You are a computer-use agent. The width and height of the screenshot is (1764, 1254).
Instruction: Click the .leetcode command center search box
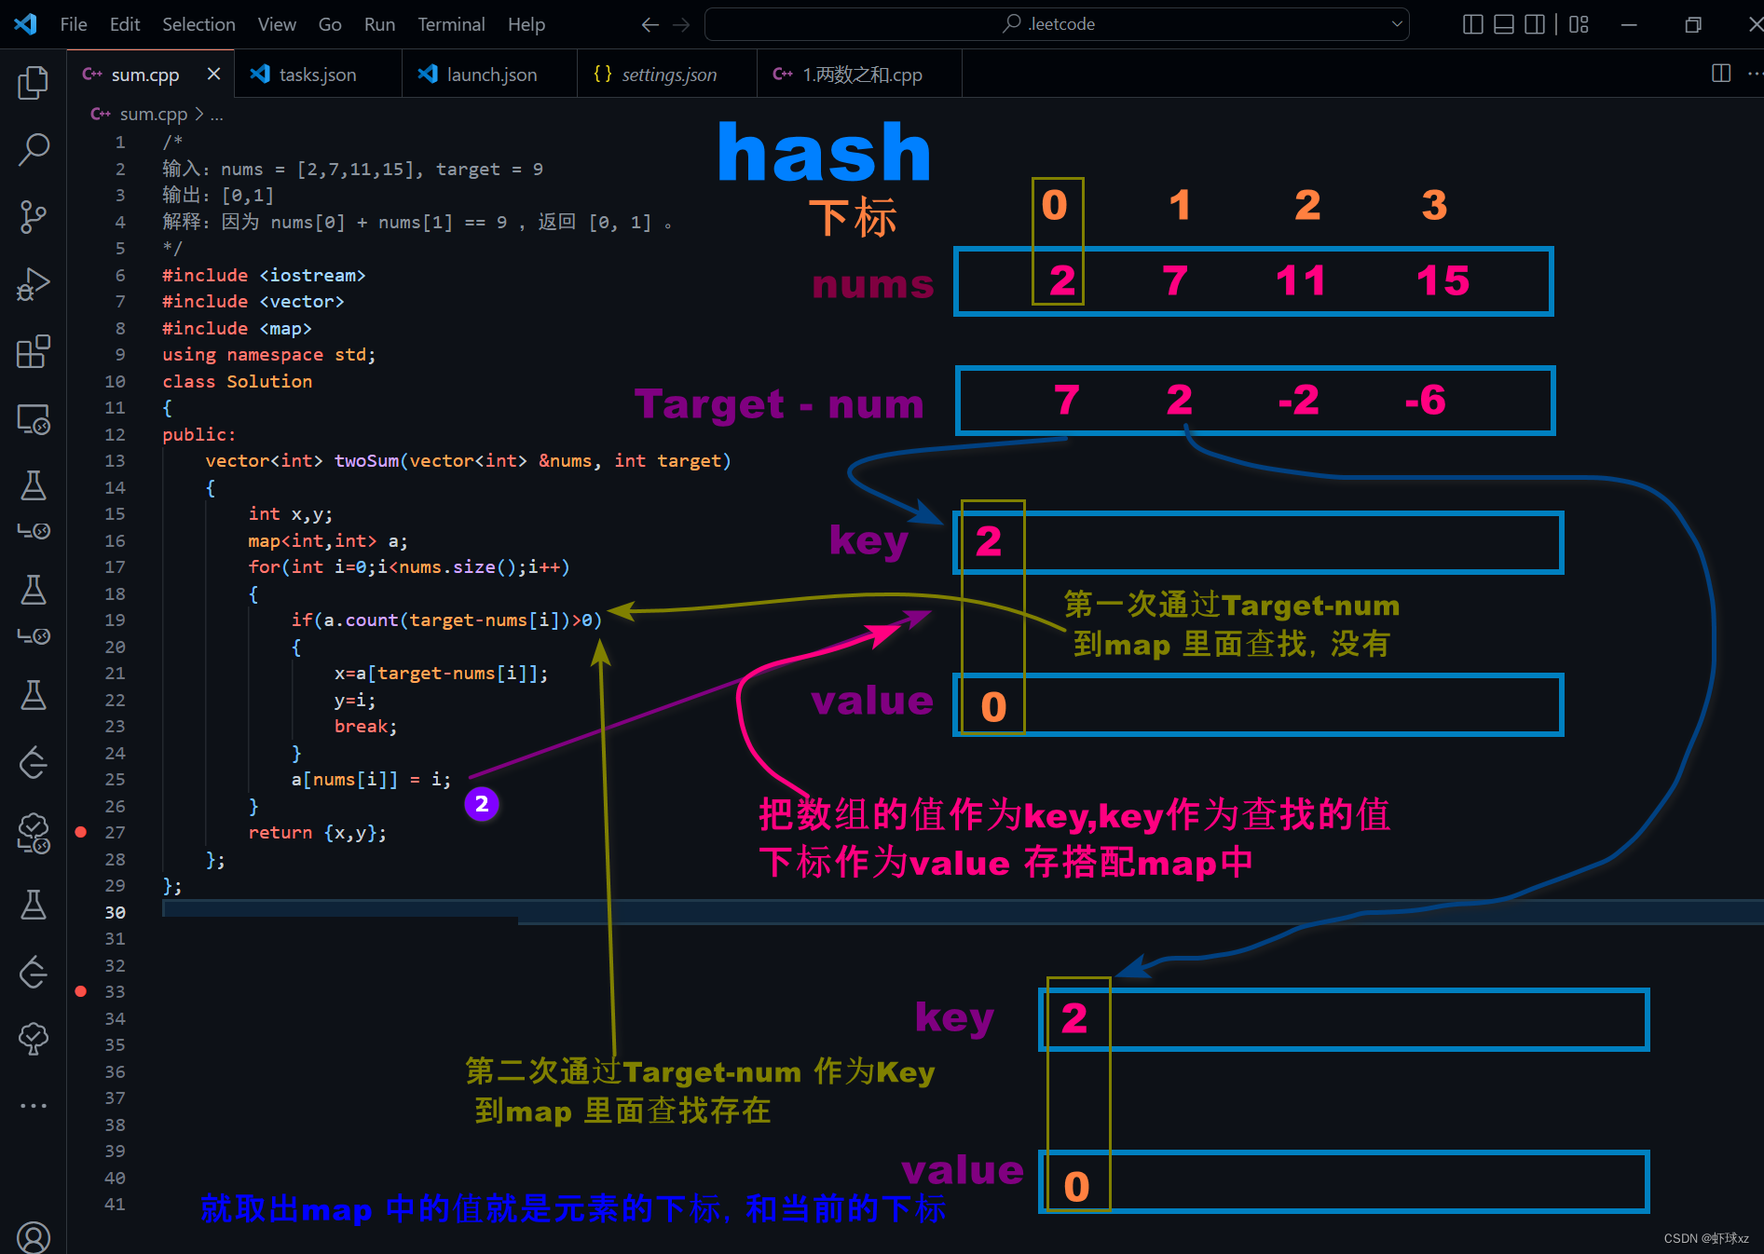click(1057, 24)
